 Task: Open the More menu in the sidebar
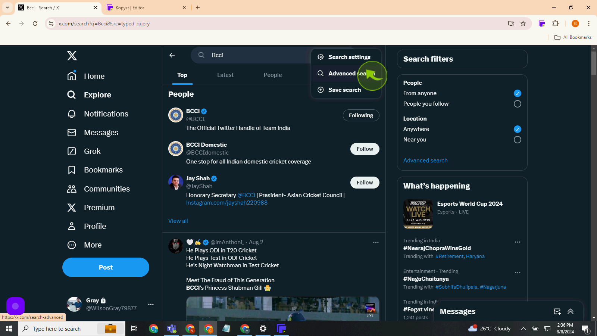pos(84,245)
